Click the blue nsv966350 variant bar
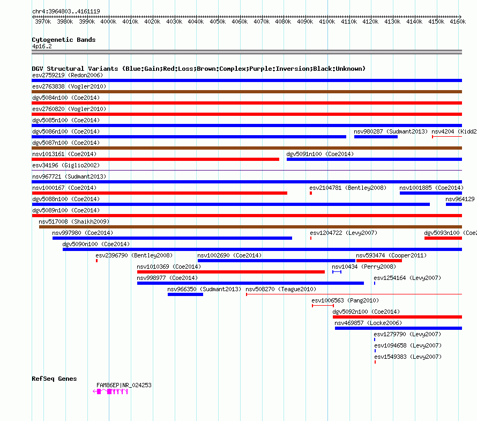477x421 pixels. (x=185, y=294)
